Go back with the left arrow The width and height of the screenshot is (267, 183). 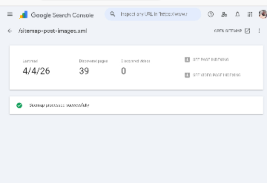pyautogui.click(x=10, y=31)
